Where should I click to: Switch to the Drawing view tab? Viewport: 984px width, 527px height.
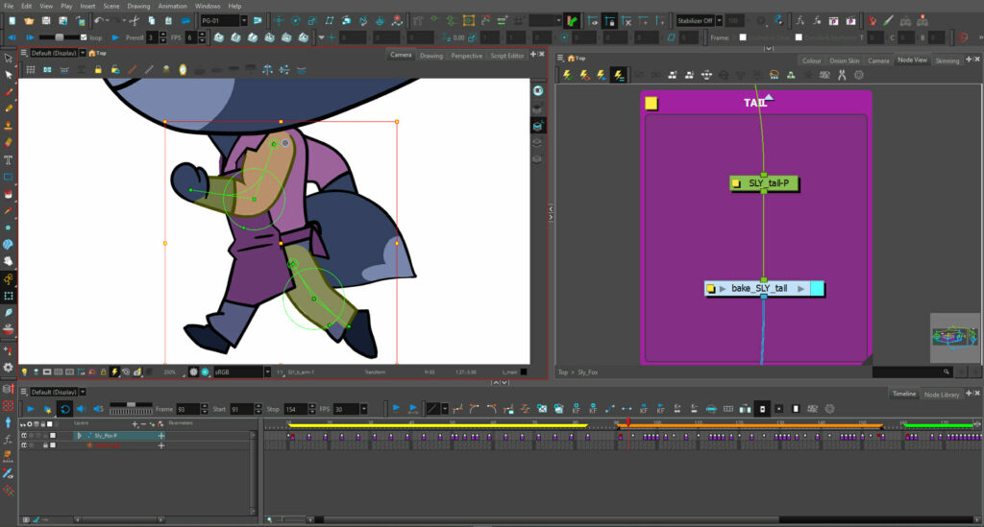[431, 56]
